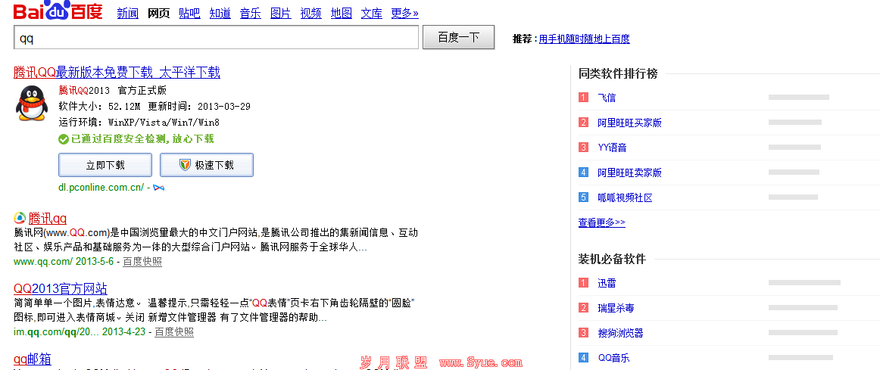
Task: Click the shield icon on 极速下载
Action: tap(185, 165)
